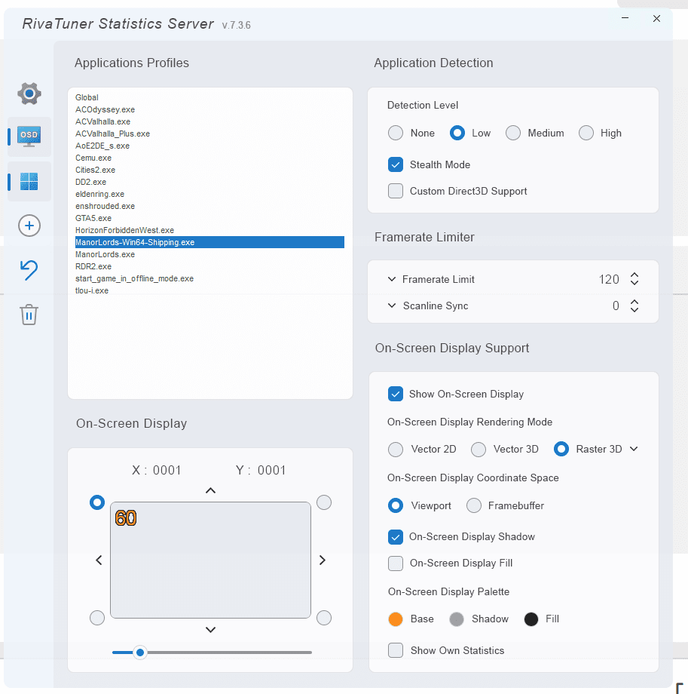This screenshot has width=688, height=694.
Task: Open the settings gear in sidebar
Action: coord(29,94)
